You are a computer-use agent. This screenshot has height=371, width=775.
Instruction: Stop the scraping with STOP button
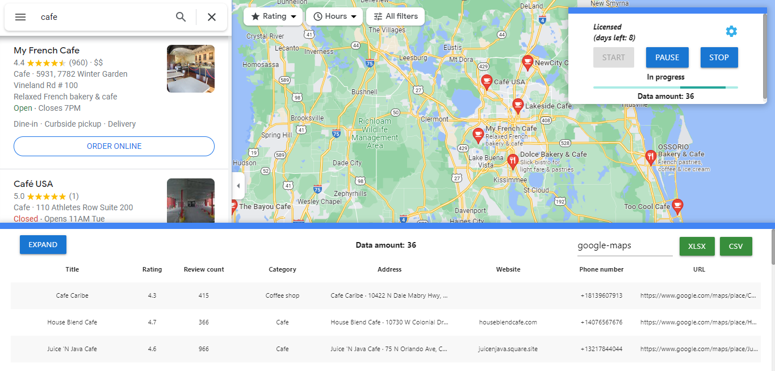719,57
